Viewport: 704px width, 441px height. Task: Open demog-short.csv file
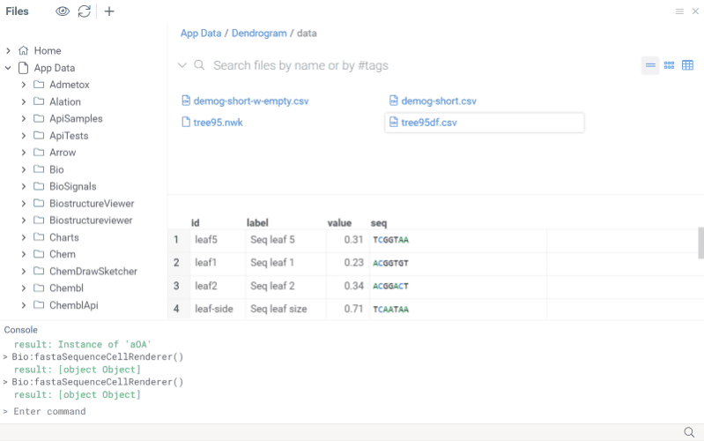click(x=439, y=101)
